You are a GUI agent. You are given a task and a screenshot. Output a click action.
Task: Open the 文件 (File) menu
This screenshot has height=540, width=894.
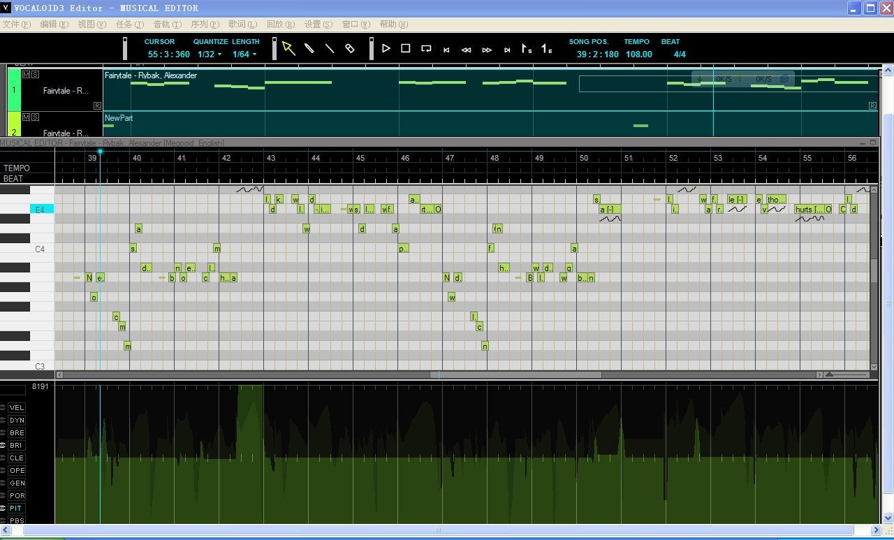[x=17, y=24]
